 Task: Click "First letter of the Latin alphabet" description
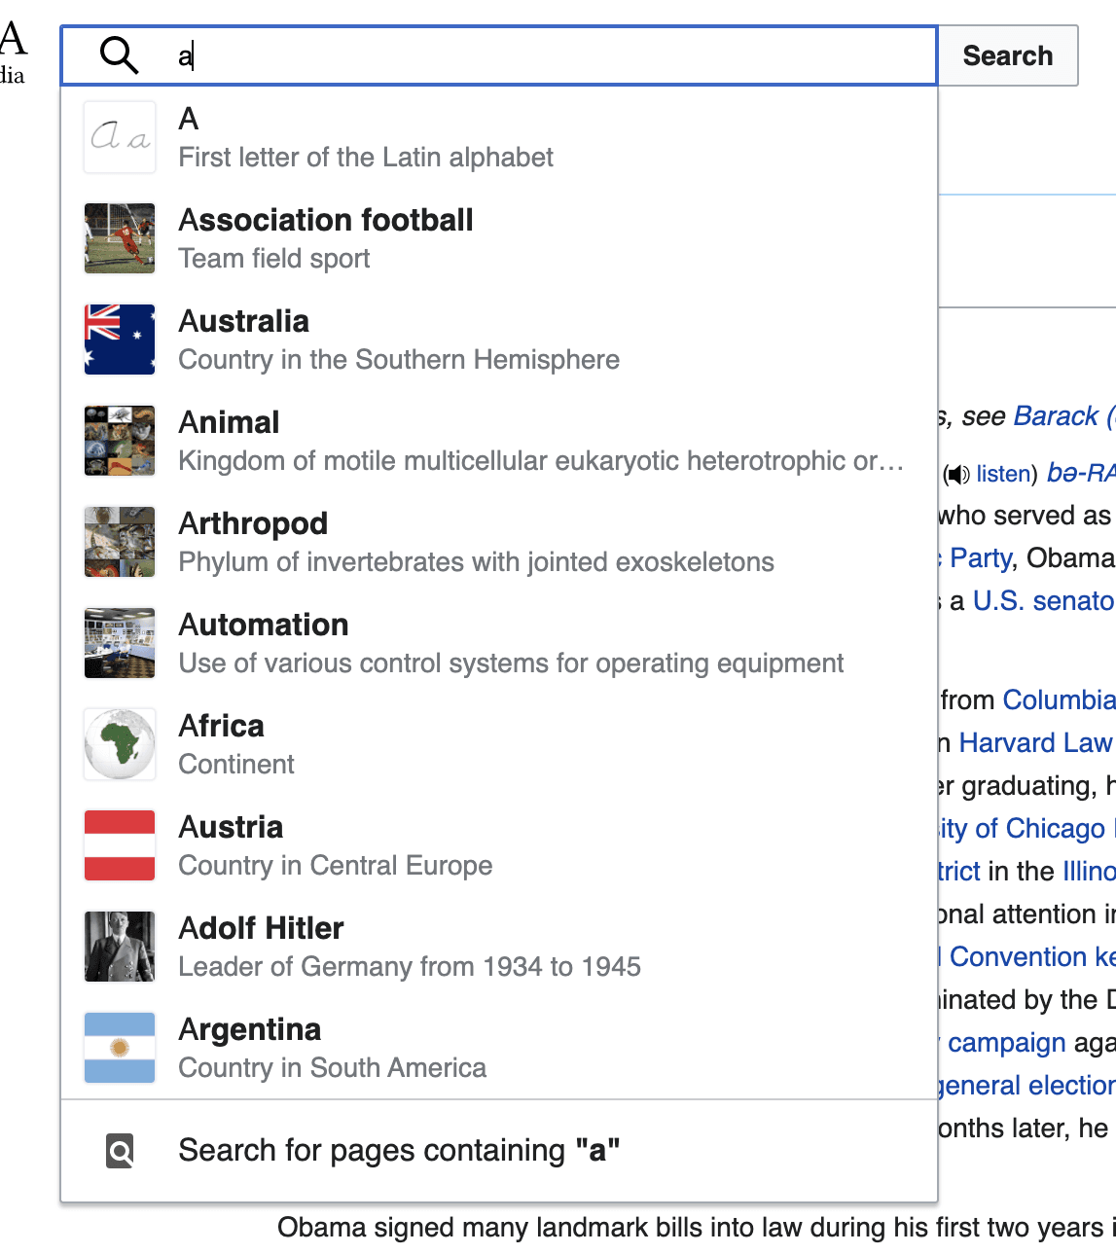(366, 158)
